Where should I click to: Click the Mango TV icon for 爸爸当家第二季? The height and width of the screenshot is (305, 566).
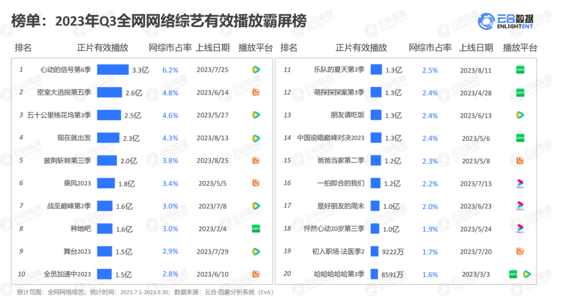tap(520, 161)
